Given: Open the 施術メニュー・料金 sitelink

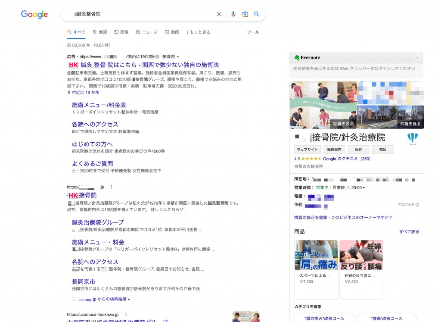Looking at the screenshot, I should 98,242.
